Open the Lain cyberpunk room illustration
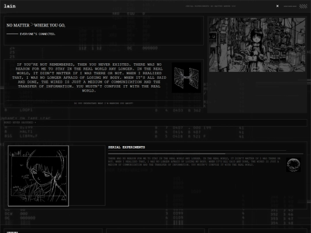Viewport: 311px width, 233px height. pyautogui.click(x=257, y=45)
